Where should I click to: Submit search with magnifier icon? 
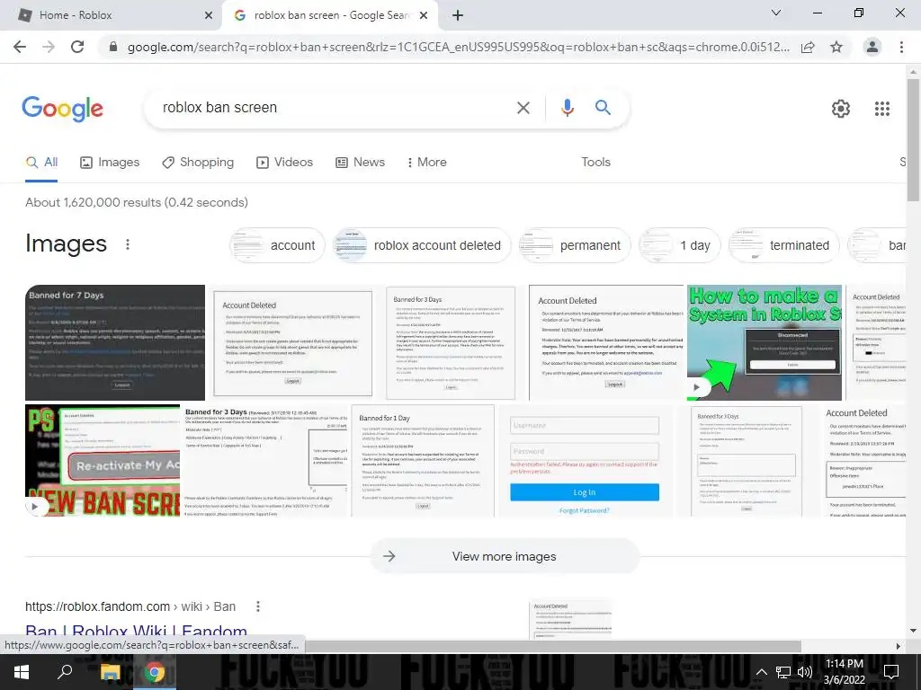pyautogui.click(x=603, y=108)
